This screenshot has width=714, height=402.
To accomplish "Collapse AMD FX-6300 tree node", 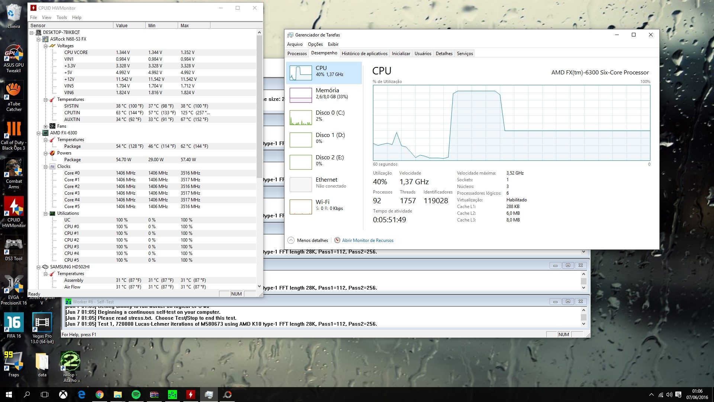I will (39, 133).
